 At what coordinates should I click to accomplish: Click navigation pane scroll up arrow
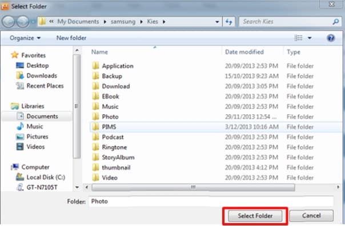click(x=77, y=50)
